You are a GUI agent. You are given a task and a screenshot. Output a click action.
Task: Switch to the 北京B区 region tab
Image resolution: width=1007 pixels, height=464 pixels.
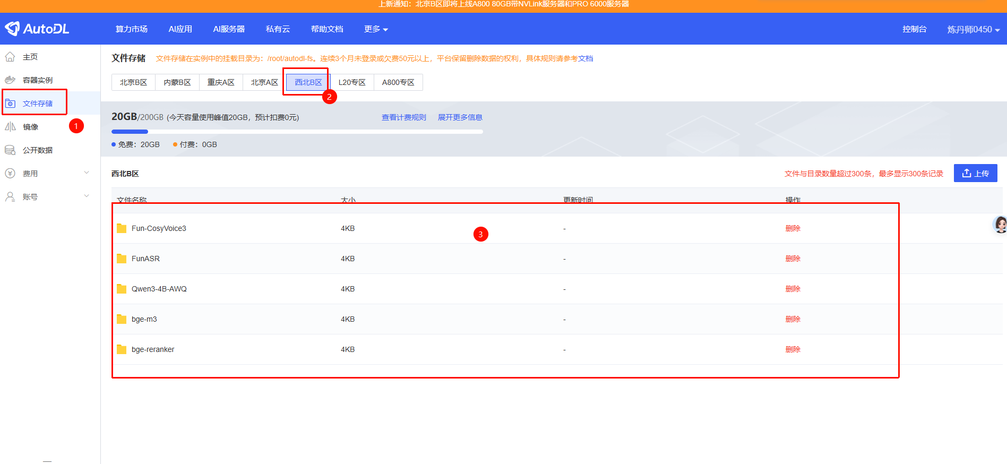pos(133,82)
